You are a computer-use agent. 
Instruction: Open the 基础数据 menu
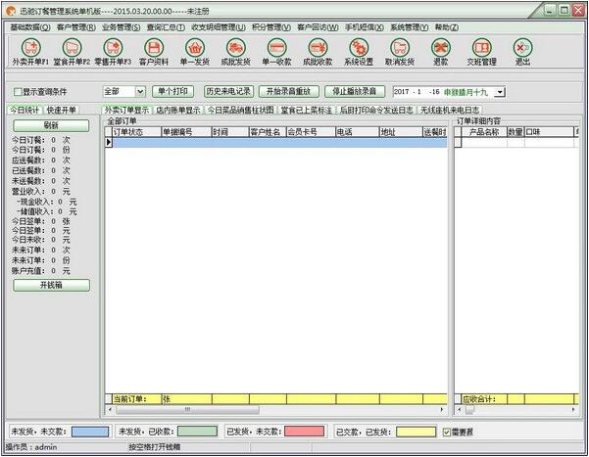(29, 27)
